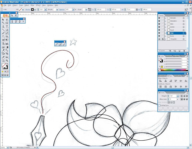Open the Object menu

pyautogui.click(x=15, y=5)
